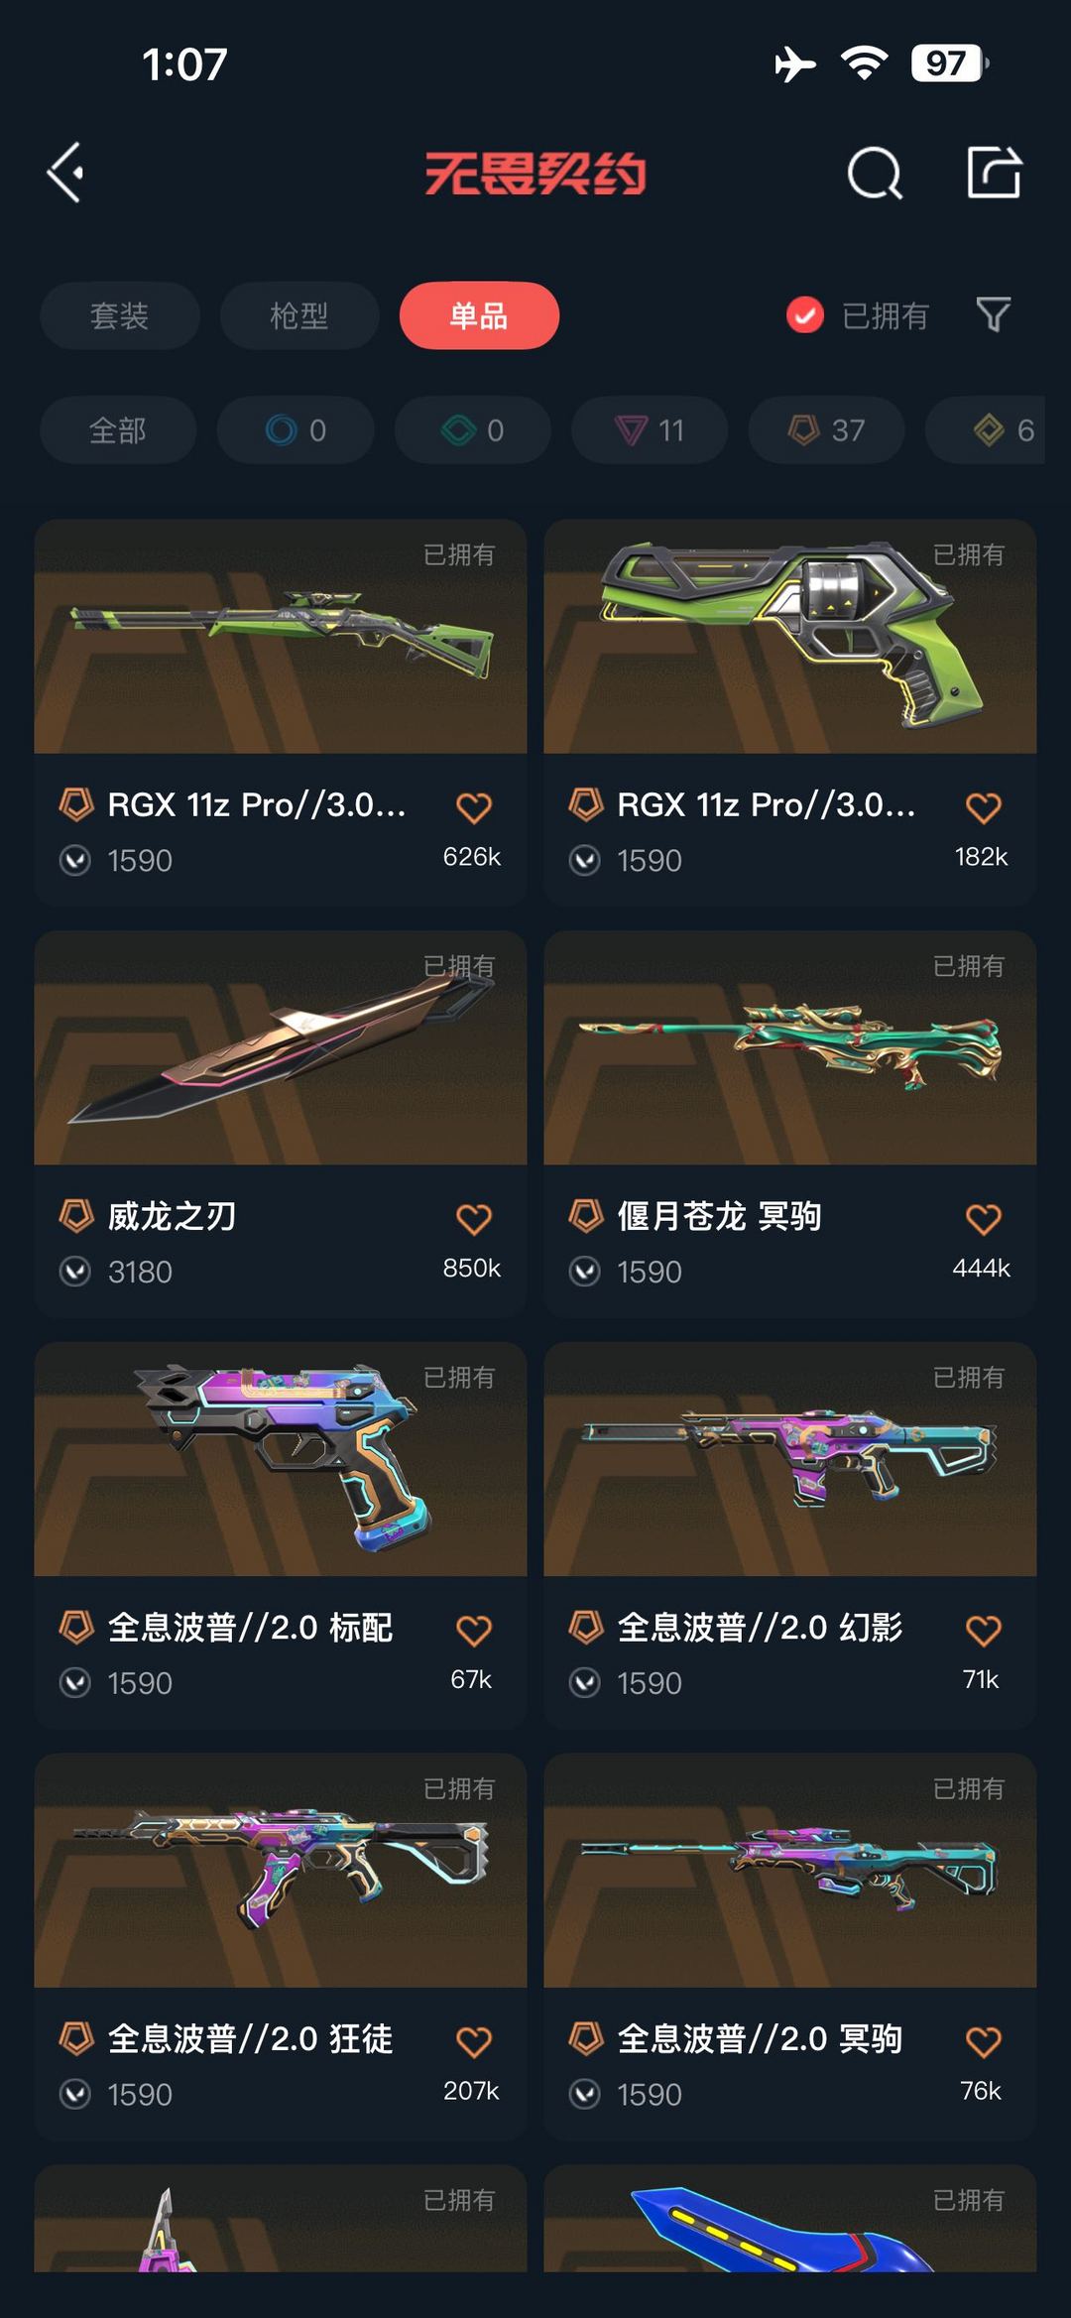This screenshot has width=1071, height=2318.
Task: Open the search magnifier icon
Action: point(875,174)
